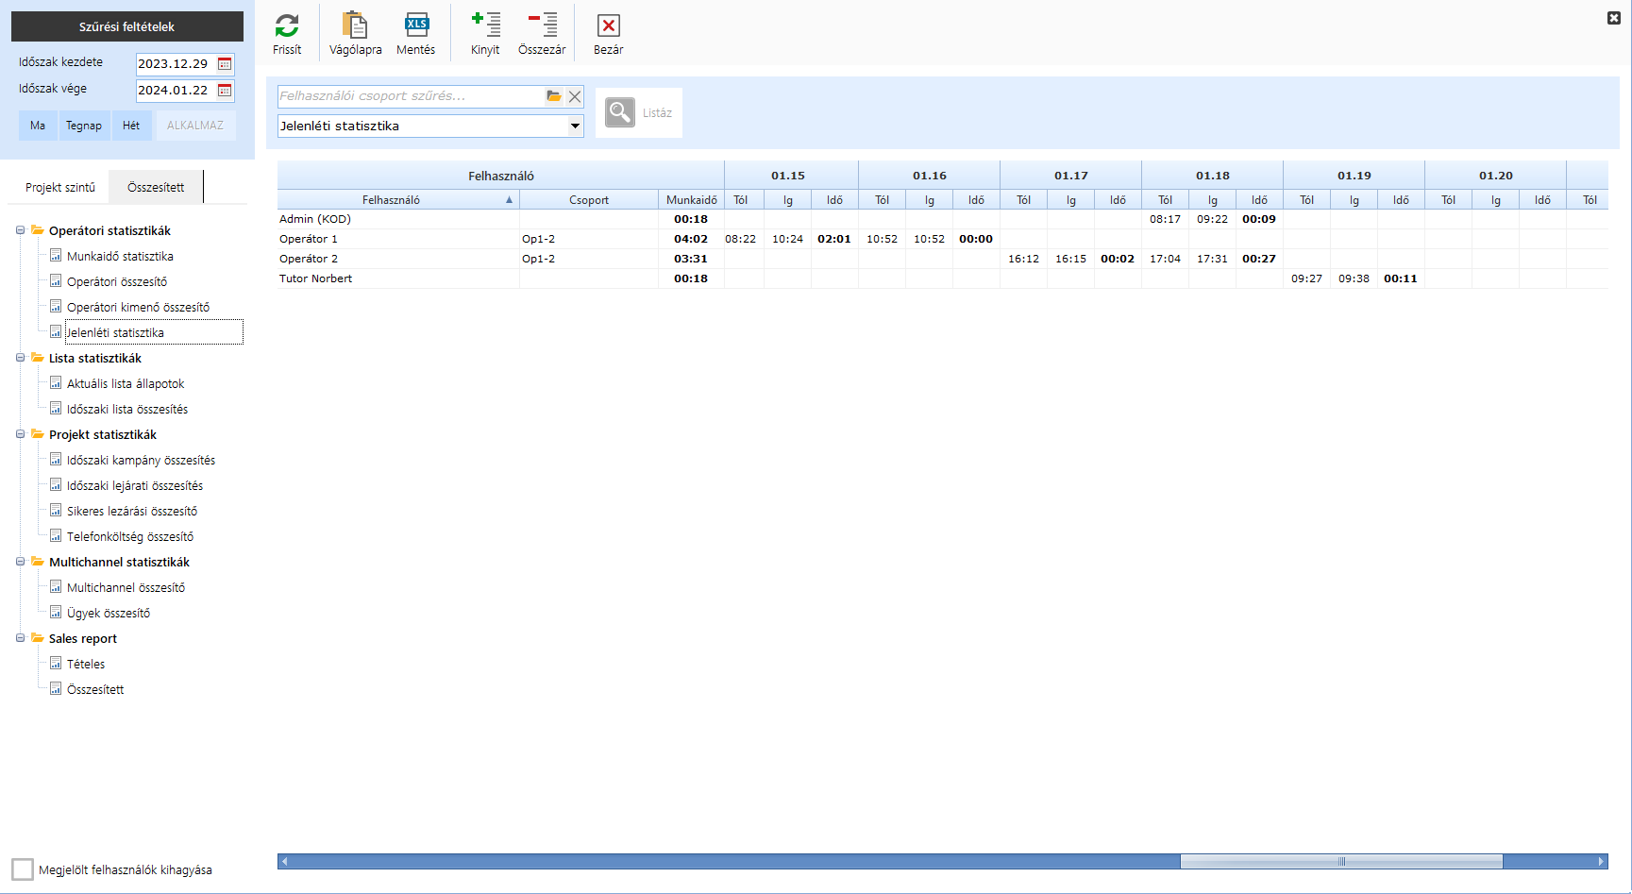Image resolution: width=1632 pixels, height=894 pixels.
Task: Collapse the Projekt statisztikák folder
Action: pos(21,434)
